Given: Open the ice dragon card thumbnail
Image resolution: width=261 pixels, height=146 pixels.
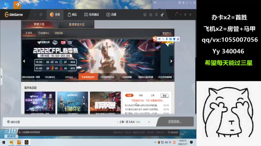Looking at the screenshot, I should pyautogui.click(x=40, y=103).
